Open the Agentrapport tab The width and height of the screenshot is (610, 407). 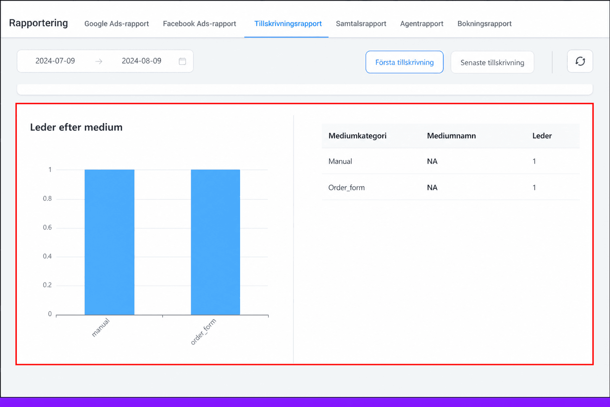tap(421, 24)
